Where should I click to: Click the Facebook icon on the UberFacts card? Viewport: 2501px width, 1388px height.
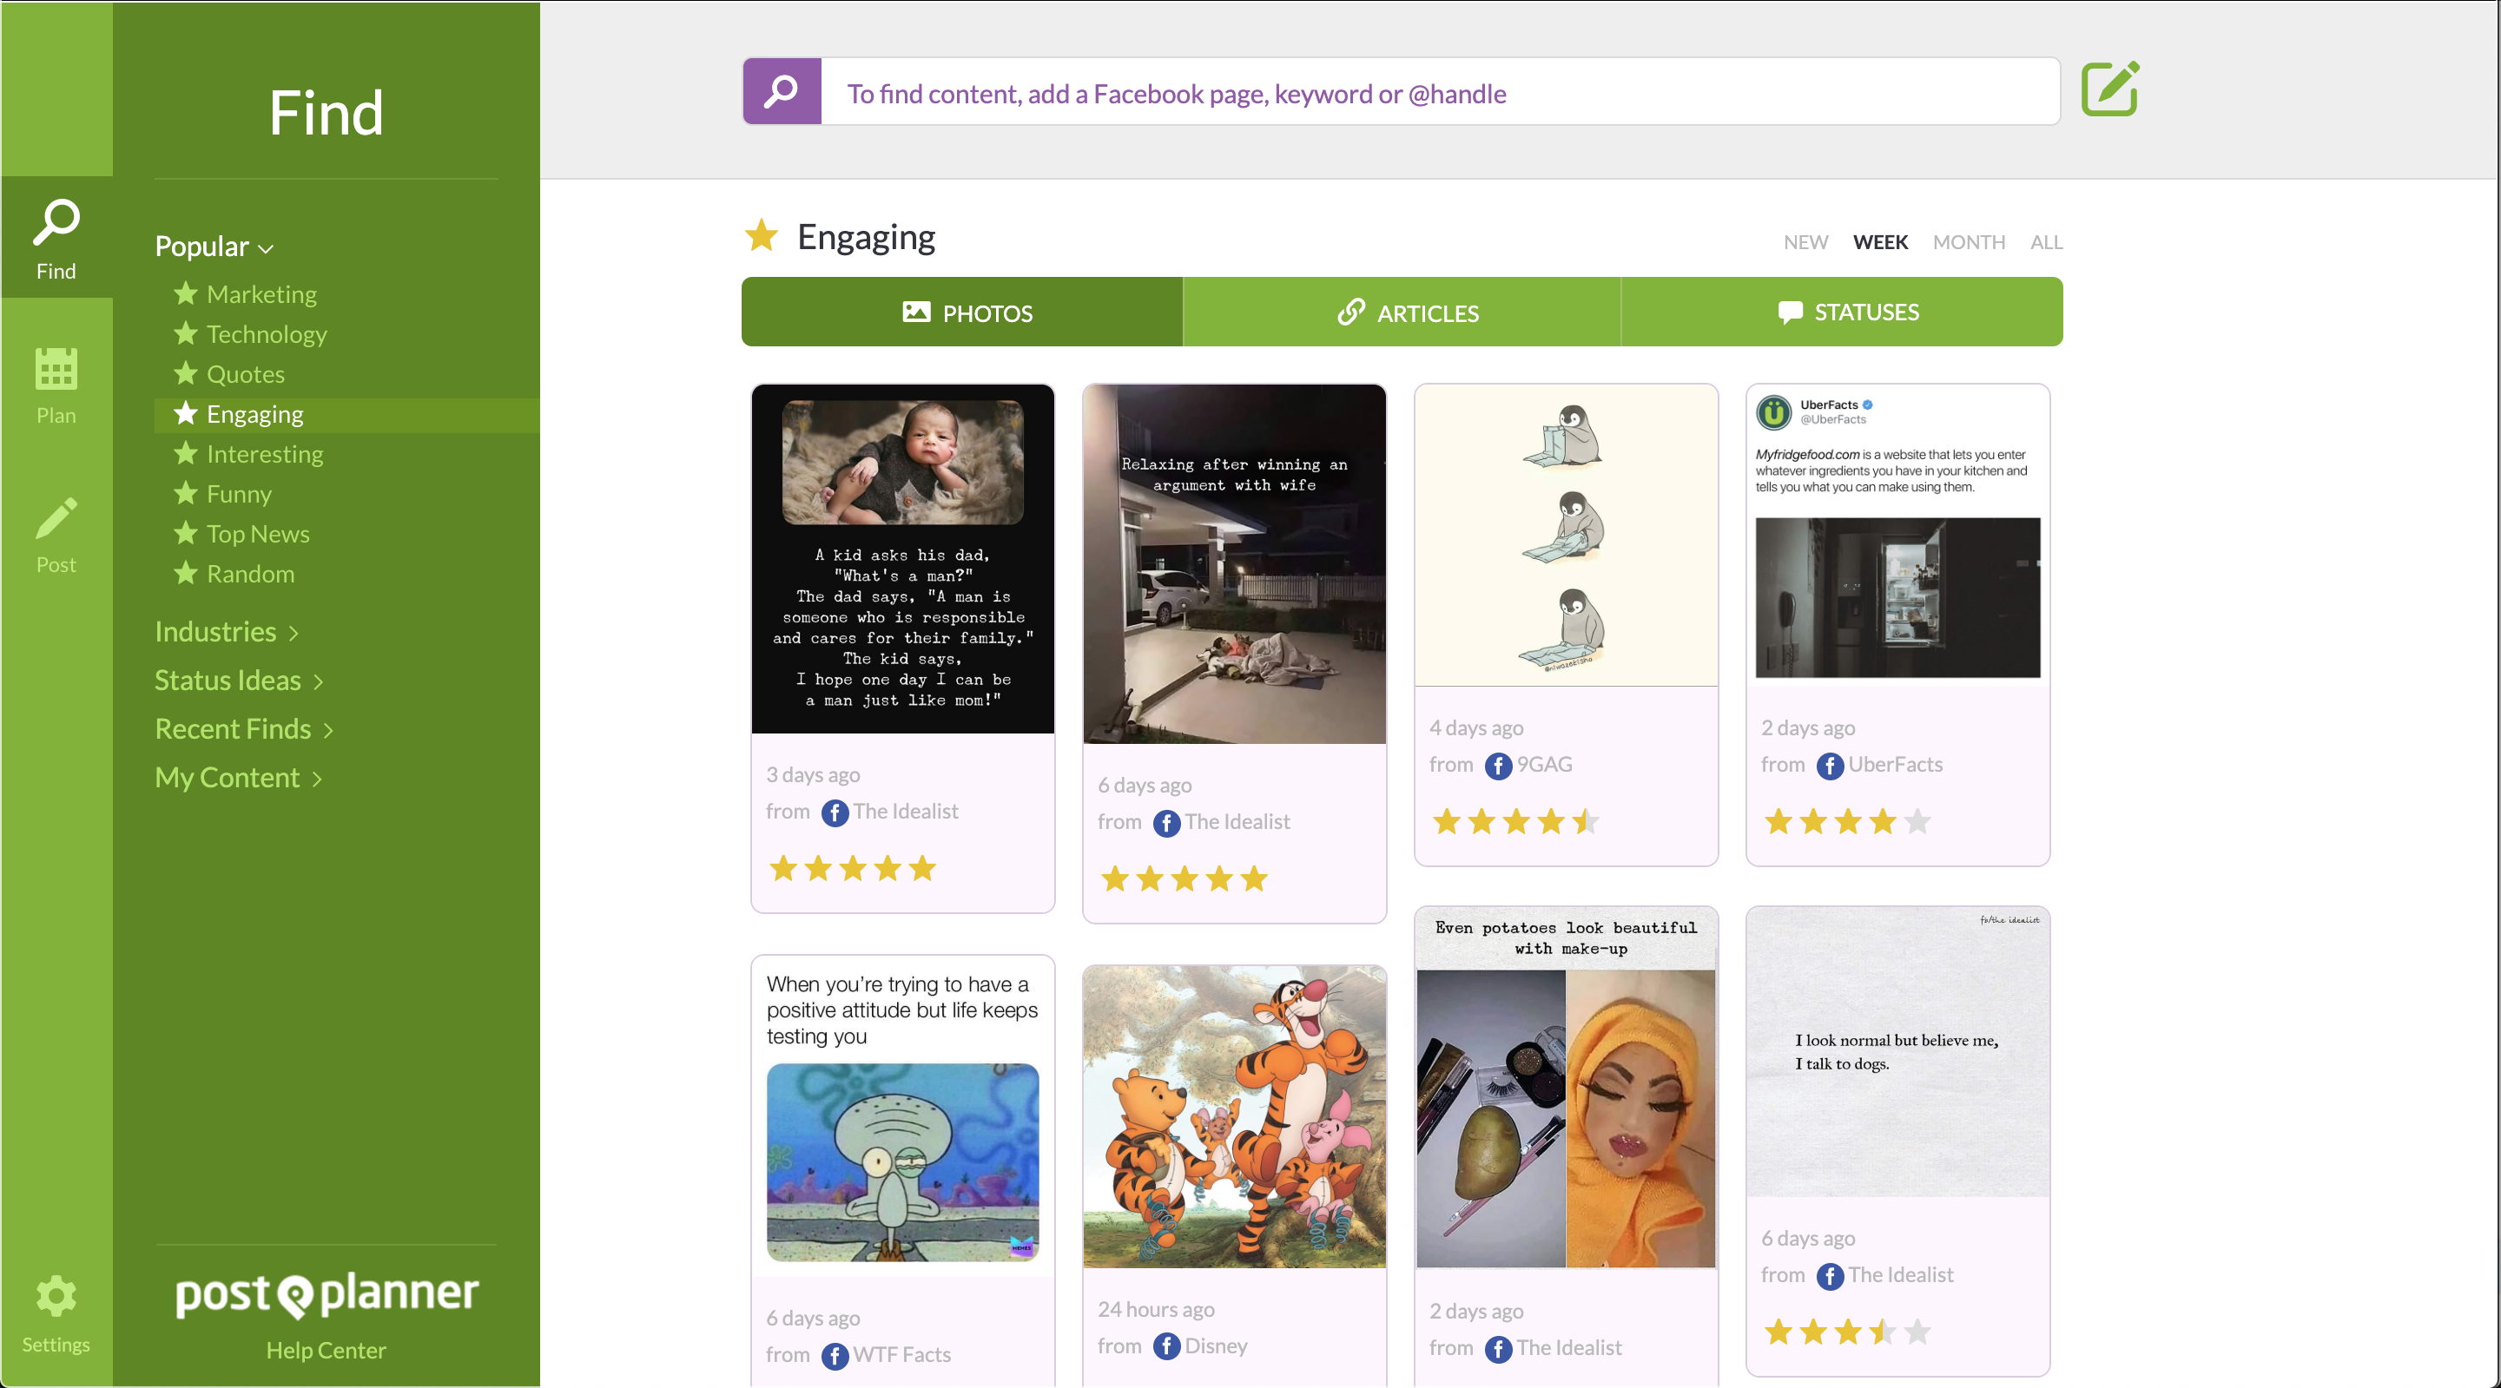point(1830,766)
